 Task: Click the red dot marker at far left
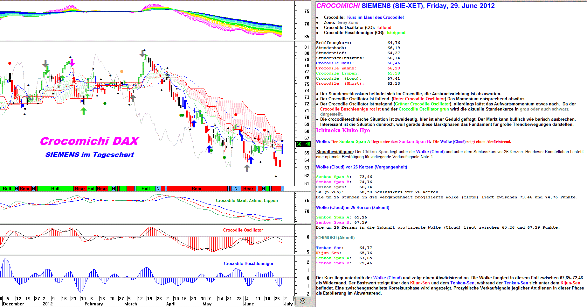(10, 63)
